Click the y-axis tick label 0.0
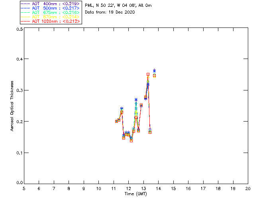Viewport: 255px width, 204px height. pyautogui.click(x=20, y=183)
